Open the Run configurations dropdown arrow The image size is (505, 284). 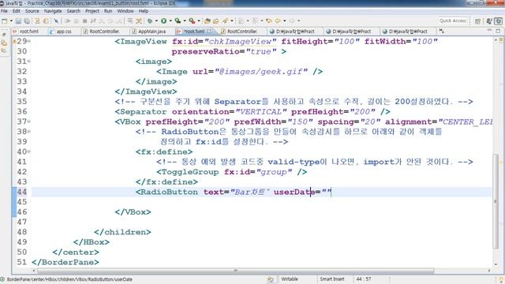point(170,21)
